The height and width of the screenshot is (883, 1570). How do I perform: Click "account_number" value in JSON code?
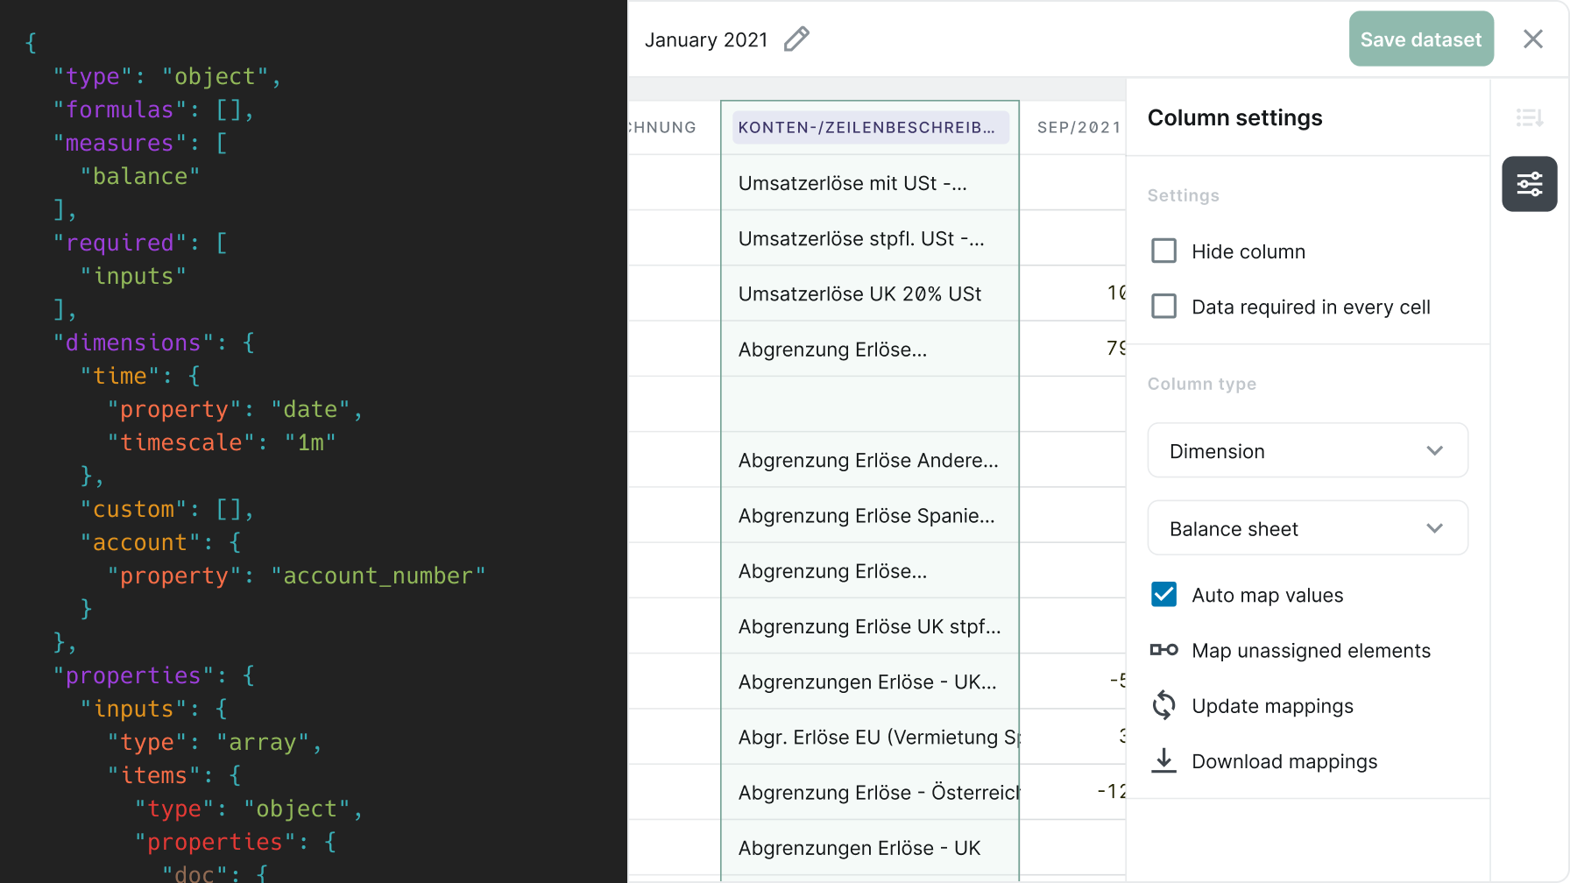click(x=378, y=576)
